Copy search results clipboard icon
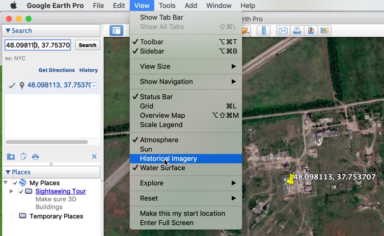 [23, 157]
